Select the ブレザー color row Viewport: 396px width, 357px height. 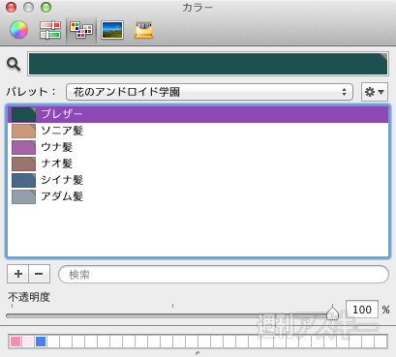click(x=198, y=114)
